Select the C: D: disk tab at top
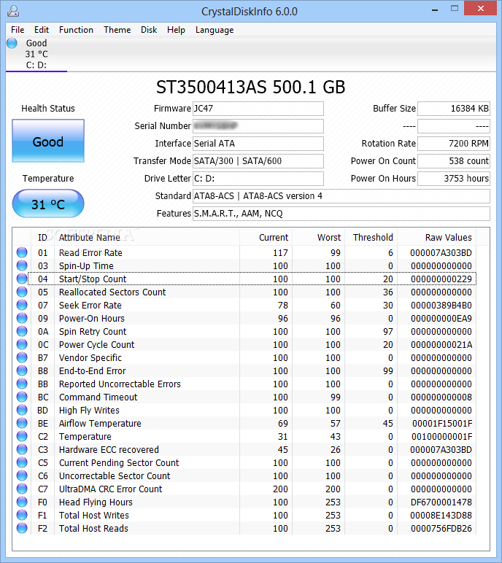The width and height of the screenshot is (502, 563). point(36,54)
